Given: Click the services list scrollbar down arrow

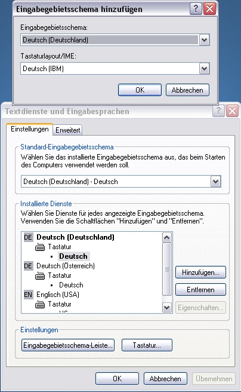Looking at the screenshot, I should pos(166,307).
